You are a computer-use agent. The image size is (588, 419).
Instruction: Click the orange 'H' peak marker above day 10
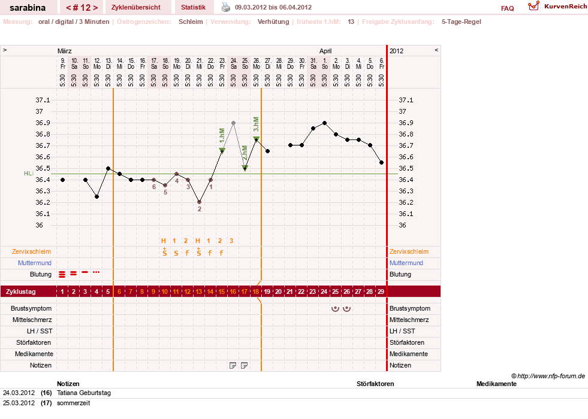coord(164,241)
